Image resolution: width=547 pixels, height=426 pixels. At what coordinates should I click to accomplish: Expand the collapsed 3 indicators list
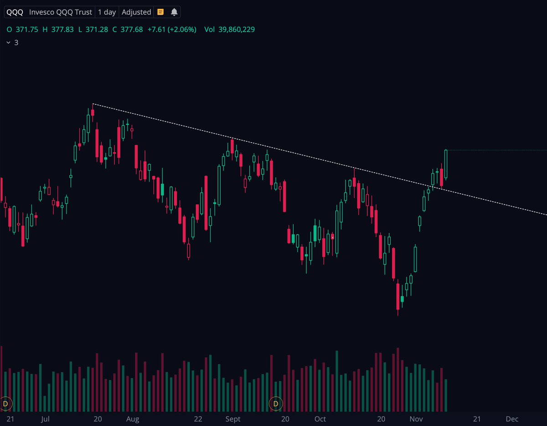(x=12, y=42)
